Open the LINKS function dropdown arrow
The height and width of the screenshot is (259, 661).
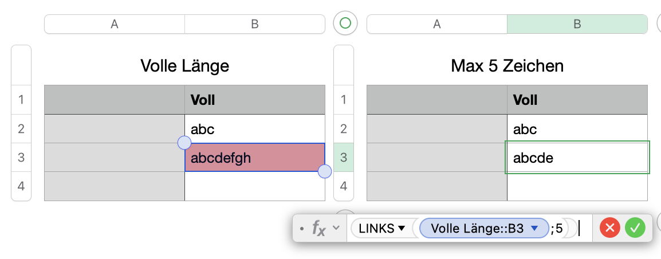(402, 229)
